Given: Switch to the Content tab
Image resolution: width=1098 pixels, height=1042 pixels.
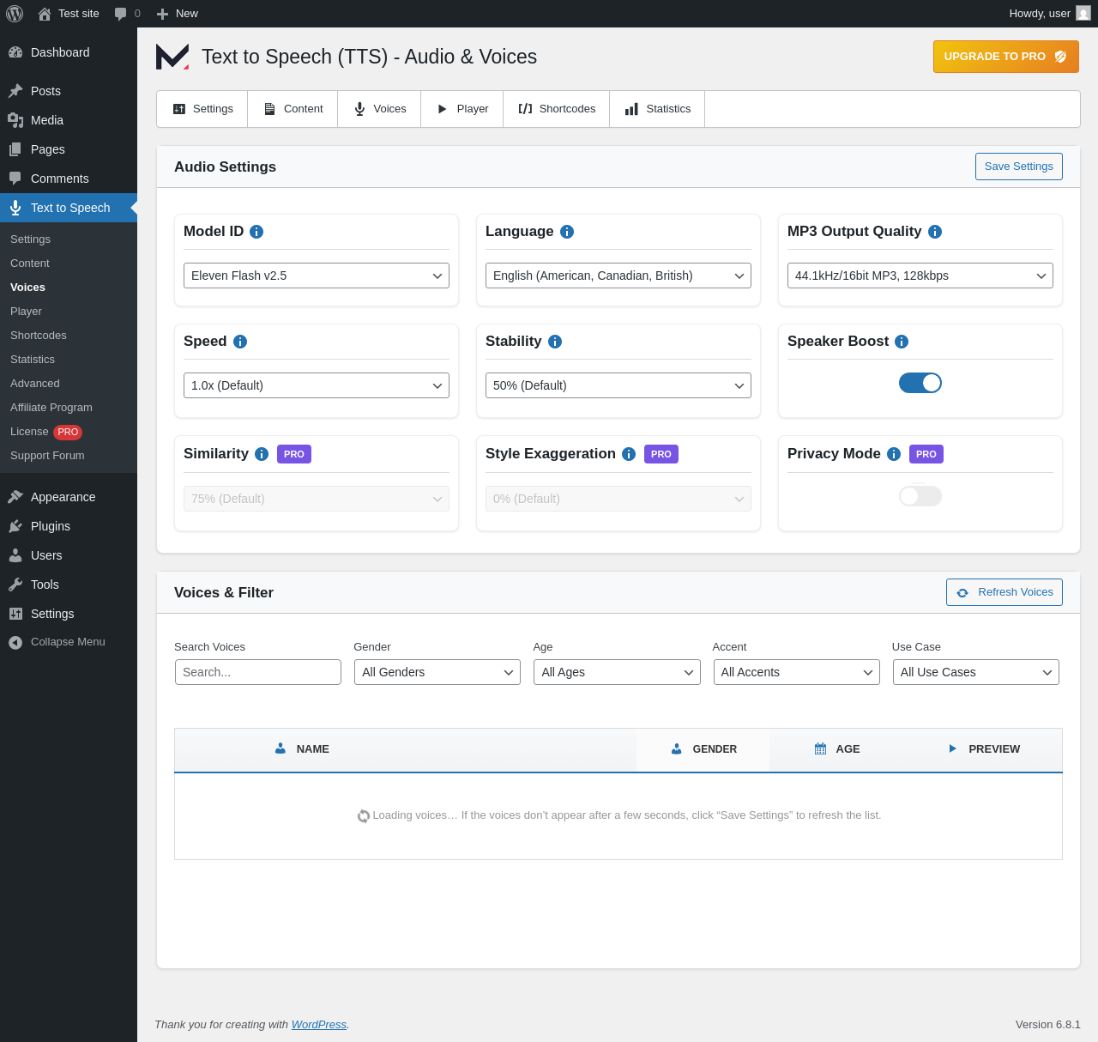Looking at the screenshot, I should (293, 109).
